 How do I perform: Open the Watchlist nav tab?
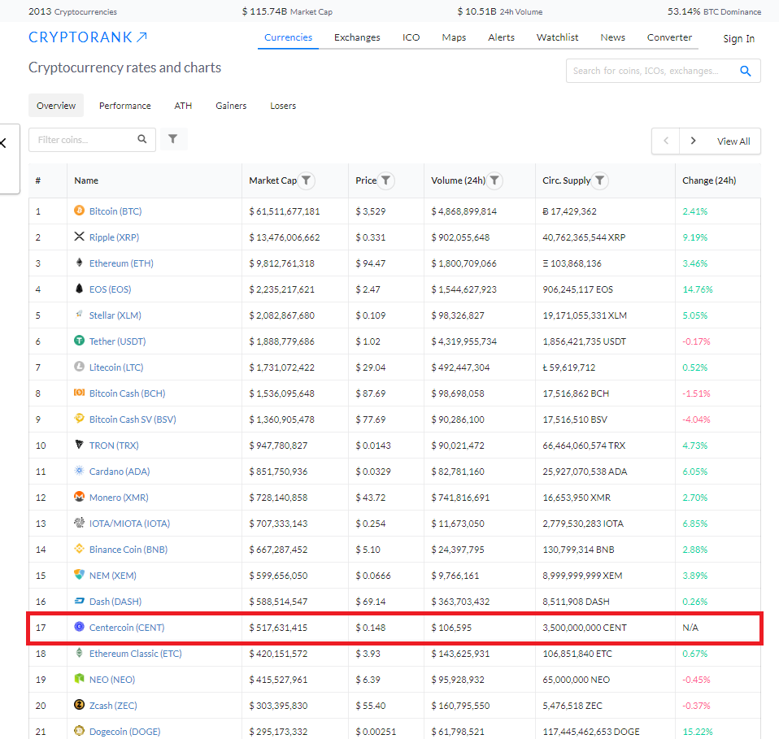(x=557, y=37)
